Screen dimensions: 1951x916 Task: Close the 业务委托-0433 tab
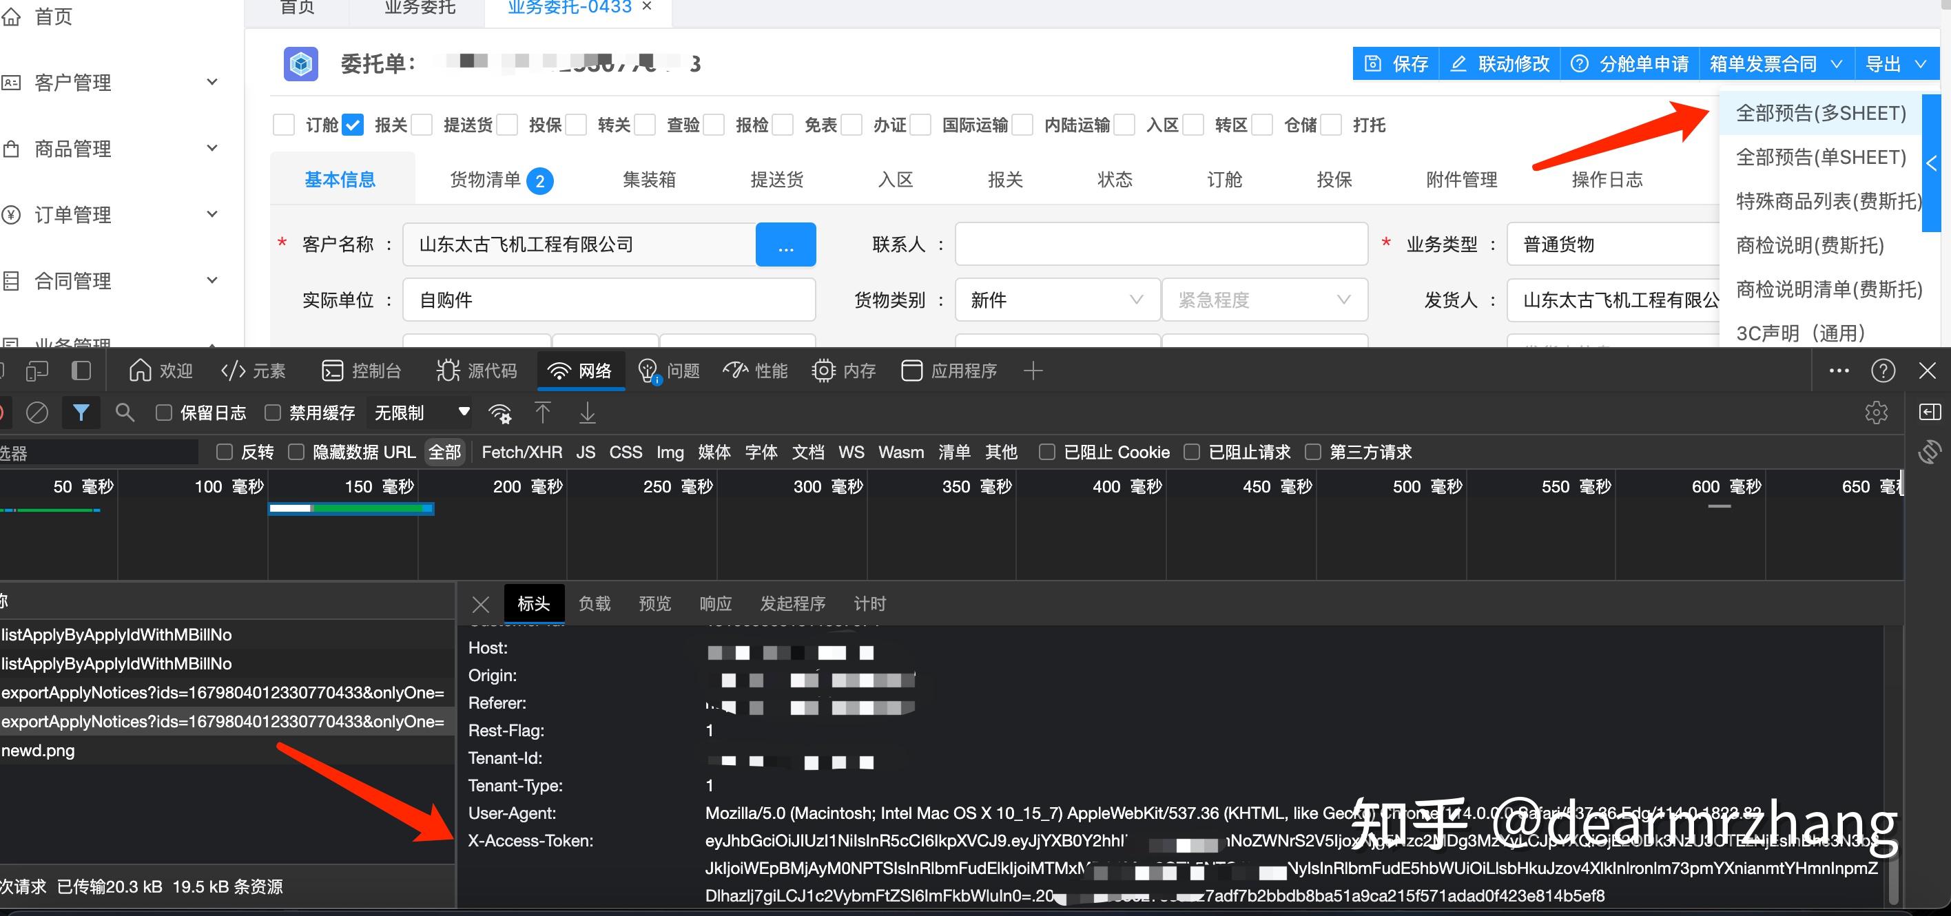coord(647,6)
